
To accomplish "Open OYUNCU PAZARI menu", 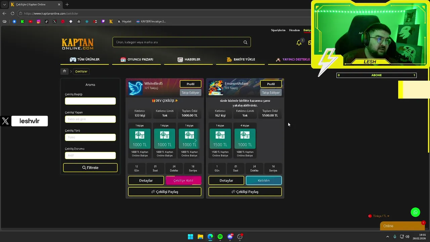I will pos(137,59).
